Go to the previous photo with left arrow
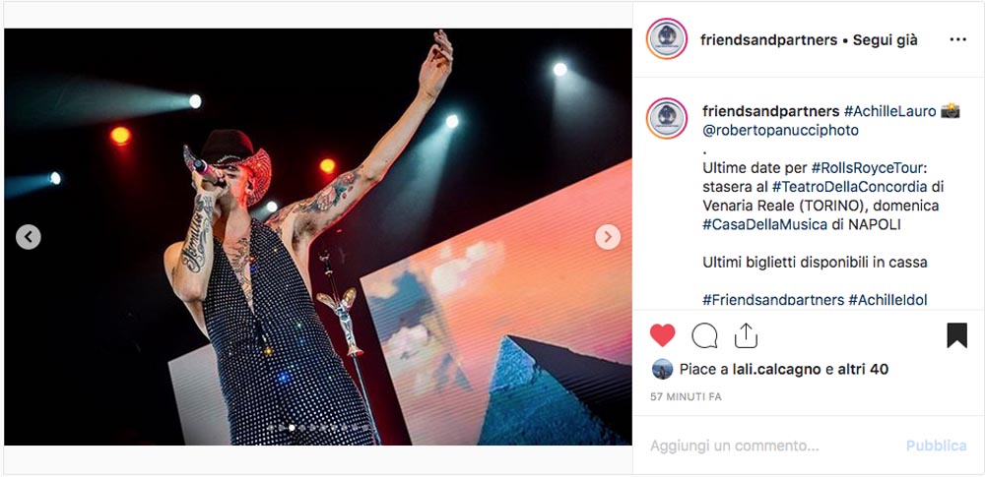This screenshot has height=477, width=985. pos(29,237)
